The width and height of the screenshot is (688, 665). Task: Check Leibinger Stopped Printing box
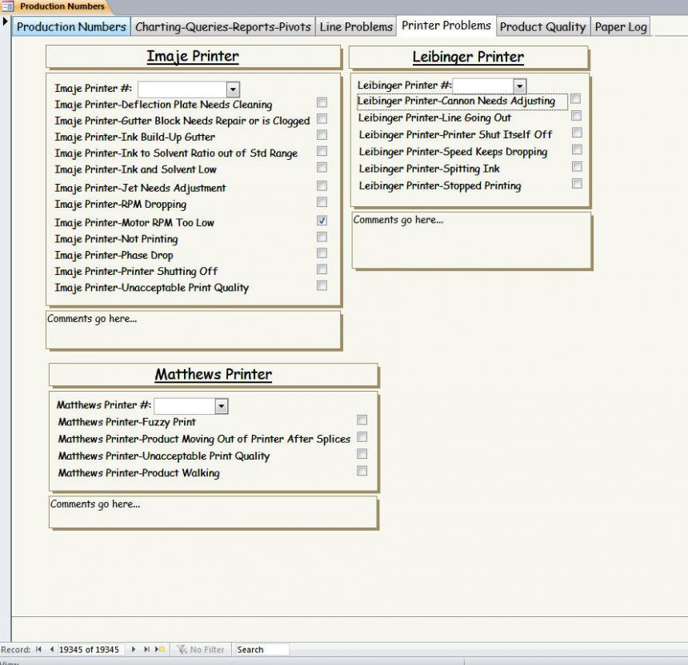tap(577, 183)
